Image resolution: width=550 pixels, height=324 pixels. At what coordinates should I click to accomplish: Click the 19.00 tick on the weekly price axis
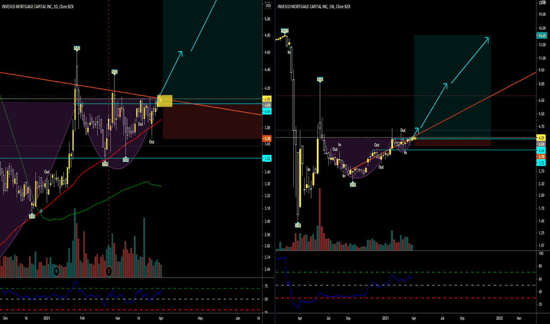542,14
